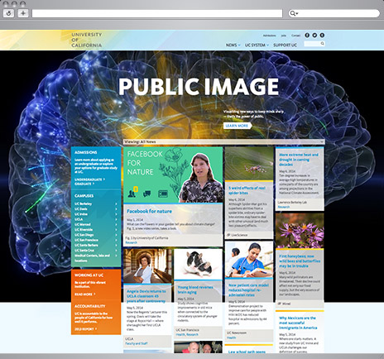Expand UC Irvine arrow in Campuses
This screenshot has width=384, height=359.
(116, 214)
